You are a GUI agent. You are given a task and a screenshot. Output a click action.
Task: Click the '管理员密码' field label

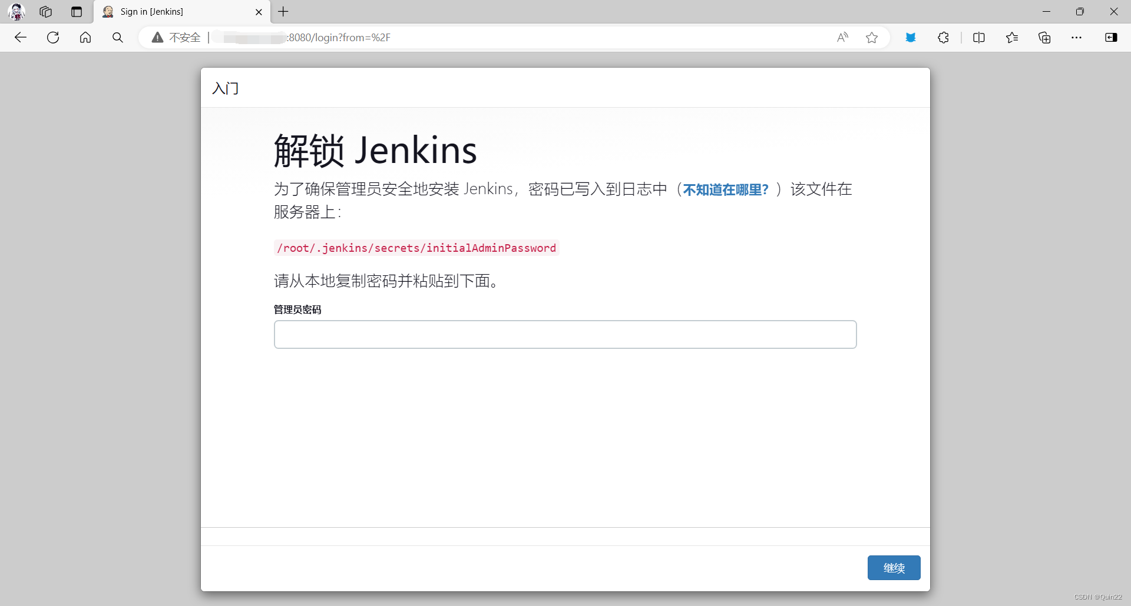tap(297, 309)
